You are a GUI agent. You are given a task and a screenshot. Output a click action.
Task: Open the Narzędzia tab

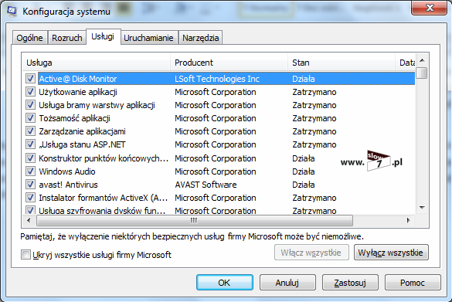click(201, 38)
